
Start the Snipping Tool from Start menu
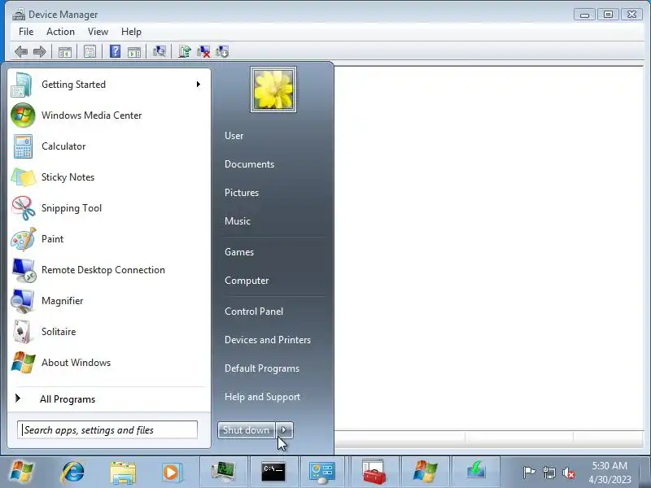click(x=109, y=208)
